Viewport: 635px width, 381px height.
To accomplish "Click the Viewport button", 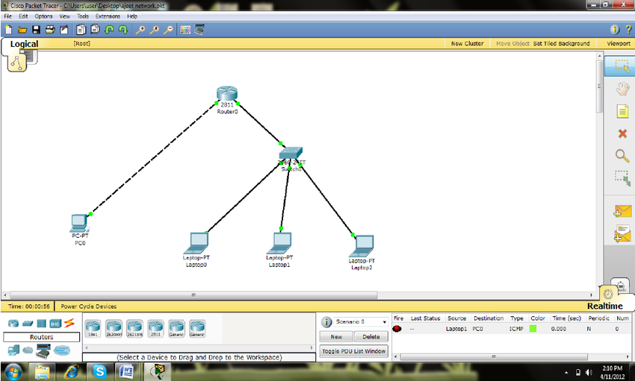I will pyautogui.click(x=619, y=44).
